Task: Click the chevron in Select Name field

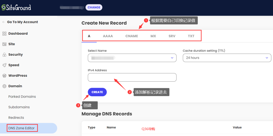Action: pos(172,58)
